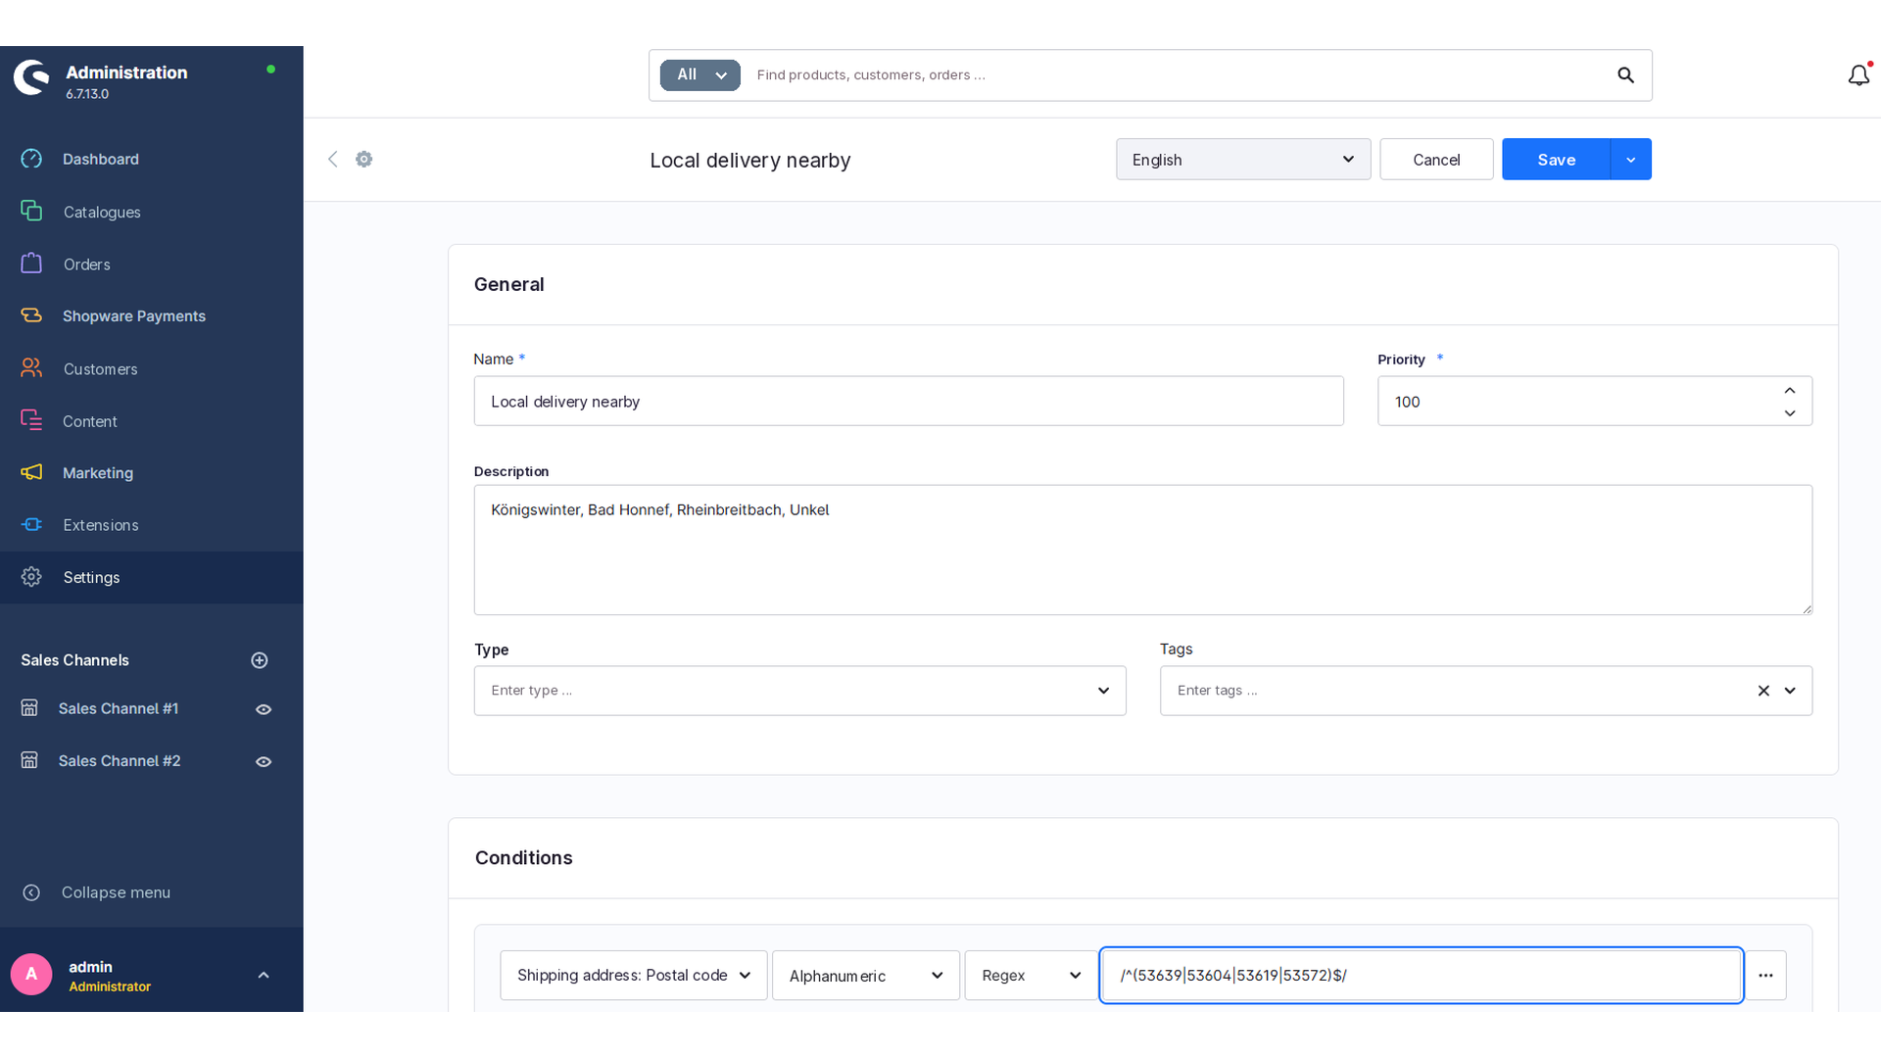Click the Marketing megaphone icon
The width and height of the screenshot is (1881, 1058).
pos(31,472)
